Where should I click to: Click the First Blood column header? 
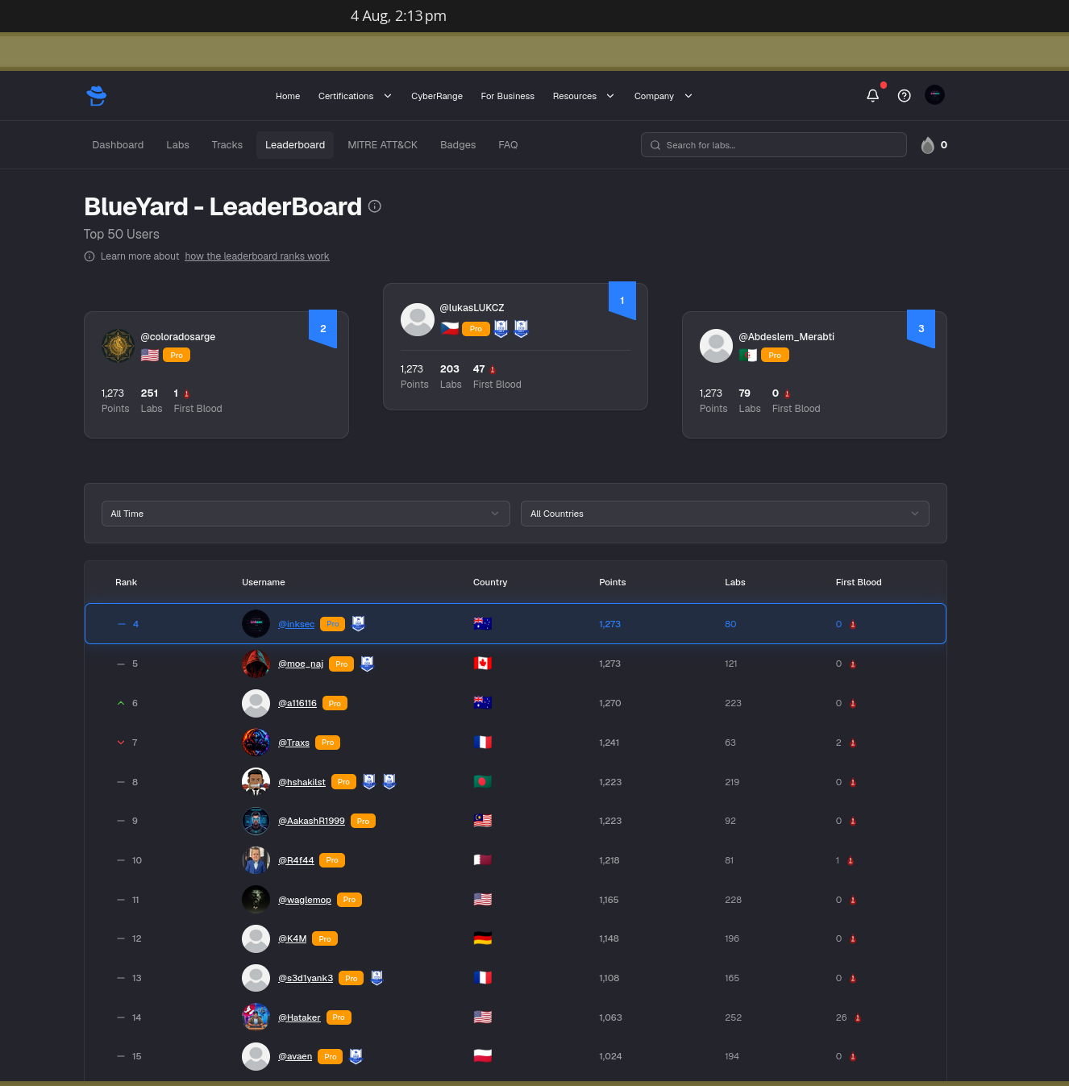click(x=859, y=582)
